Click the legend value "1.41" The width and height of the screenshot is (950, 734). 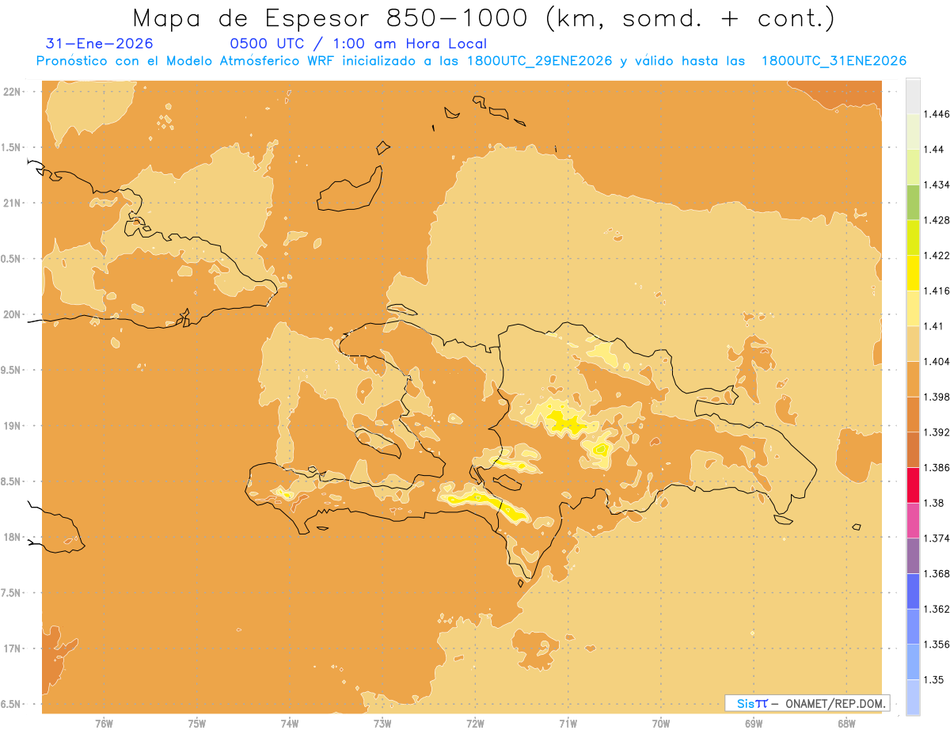pos(934,326)
